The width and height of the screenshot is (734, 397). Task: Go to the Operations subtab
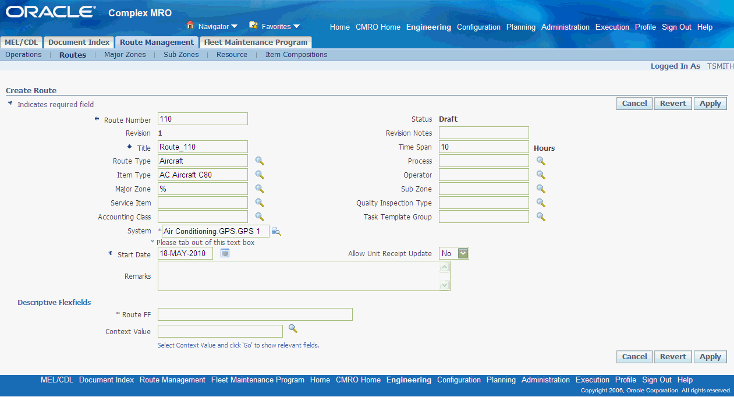click(23, 55)
